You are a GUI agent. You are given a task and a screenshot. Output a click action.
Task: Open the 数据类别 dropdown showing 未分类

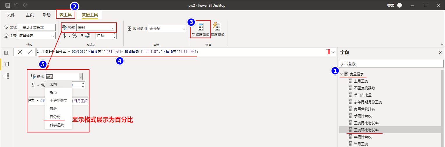(167, 29)
